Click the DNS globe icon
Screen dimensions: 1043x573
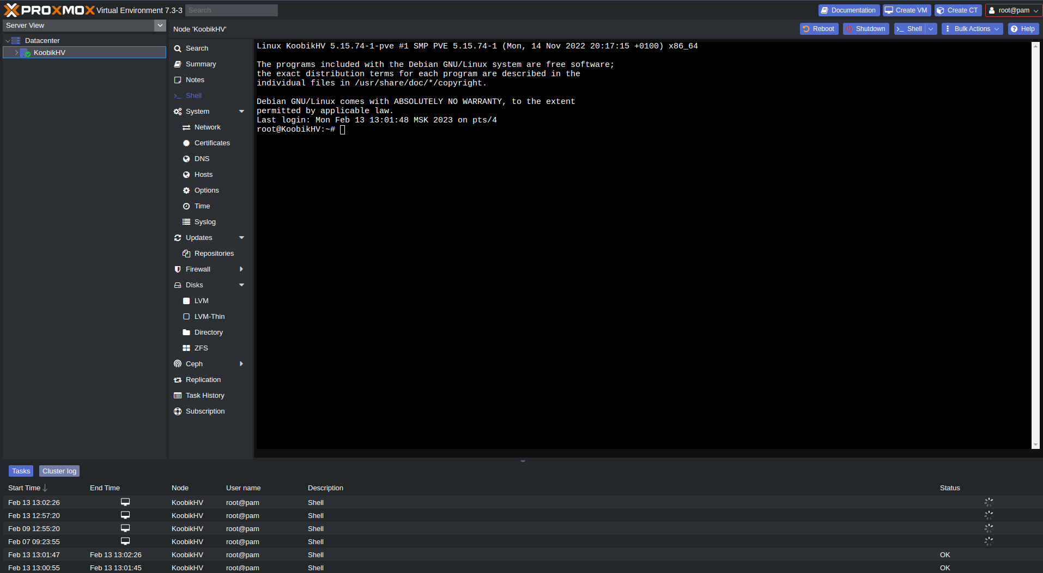pyautogui.click(x=186, y=159)
